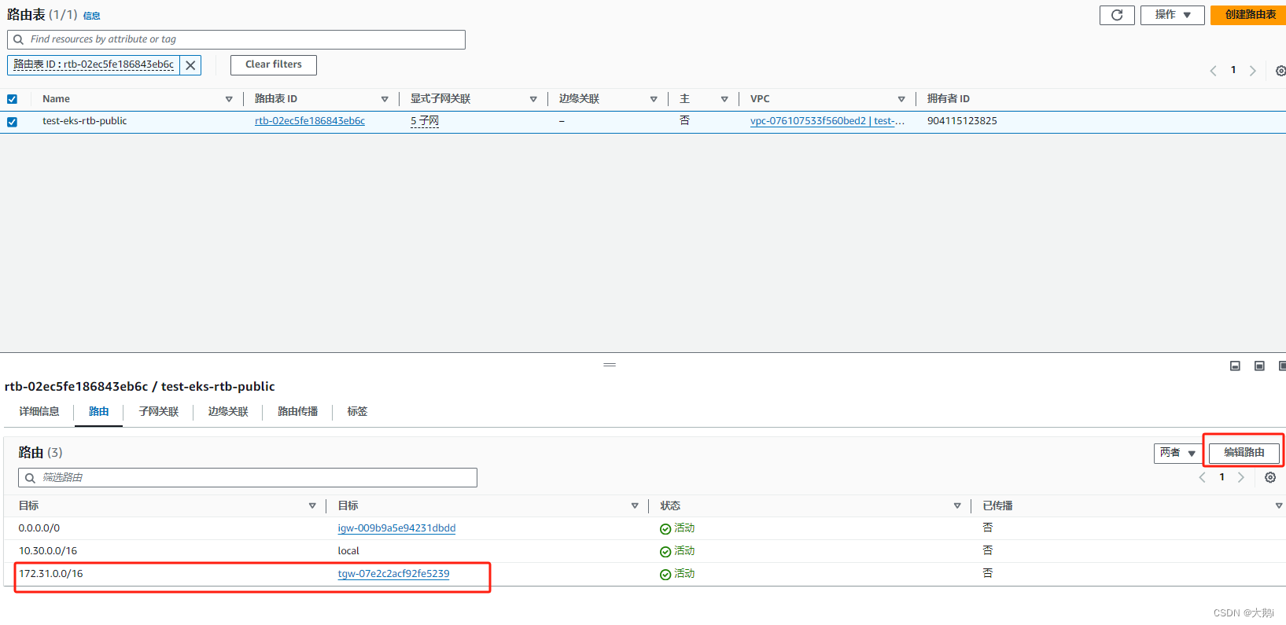Set details panel to small size
1286x625 pixels.
[x=1235, y=366]
